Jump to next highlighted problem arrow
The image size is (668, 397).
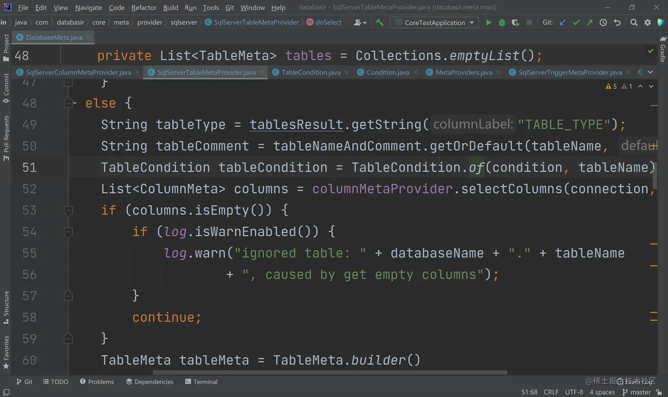click(651, 86)
